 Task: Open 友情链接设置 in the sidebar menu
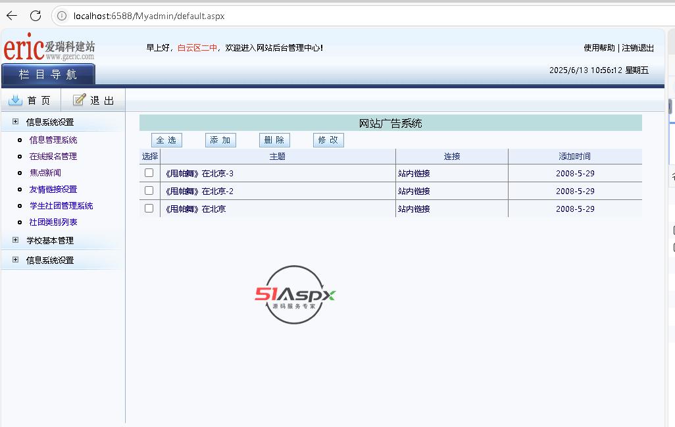[x=53, y=189]
